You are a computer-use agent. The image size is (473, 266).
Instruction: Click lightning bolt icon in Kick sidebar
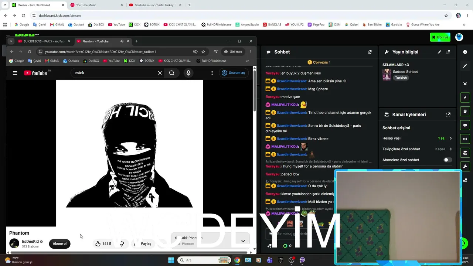[465, 98]
